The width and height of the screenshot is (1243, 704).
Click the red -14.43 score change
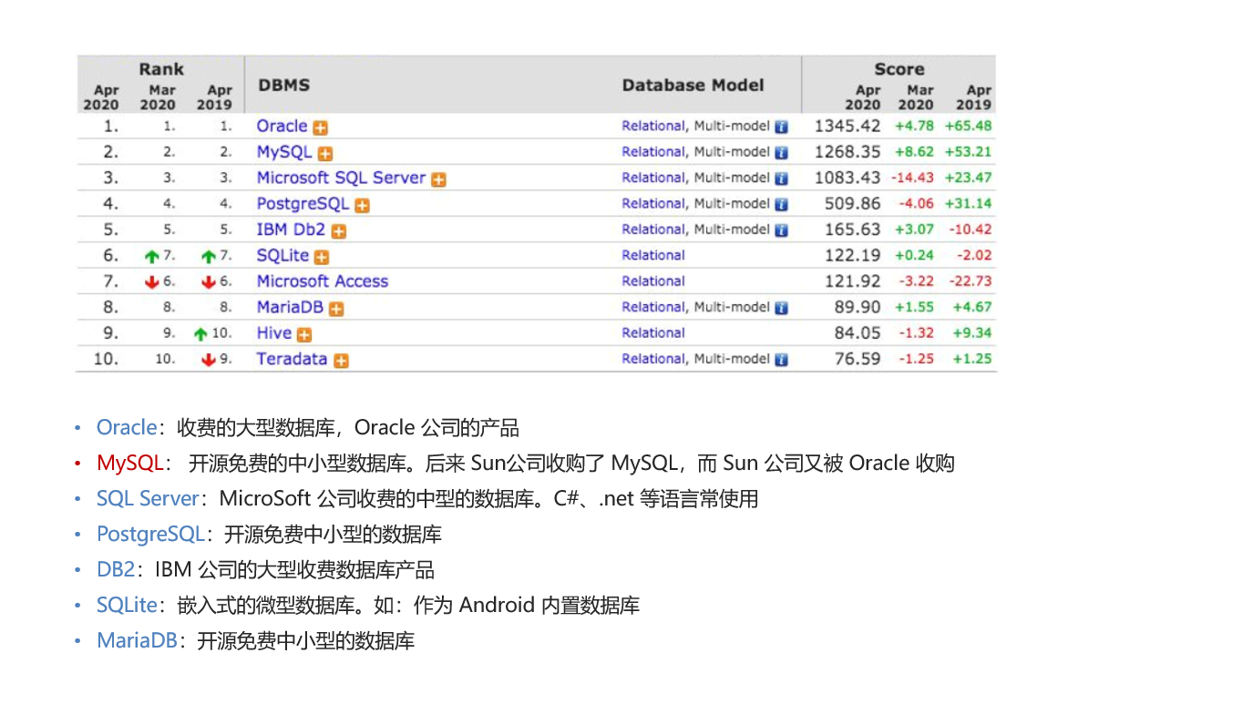click(x=912, y=178)
